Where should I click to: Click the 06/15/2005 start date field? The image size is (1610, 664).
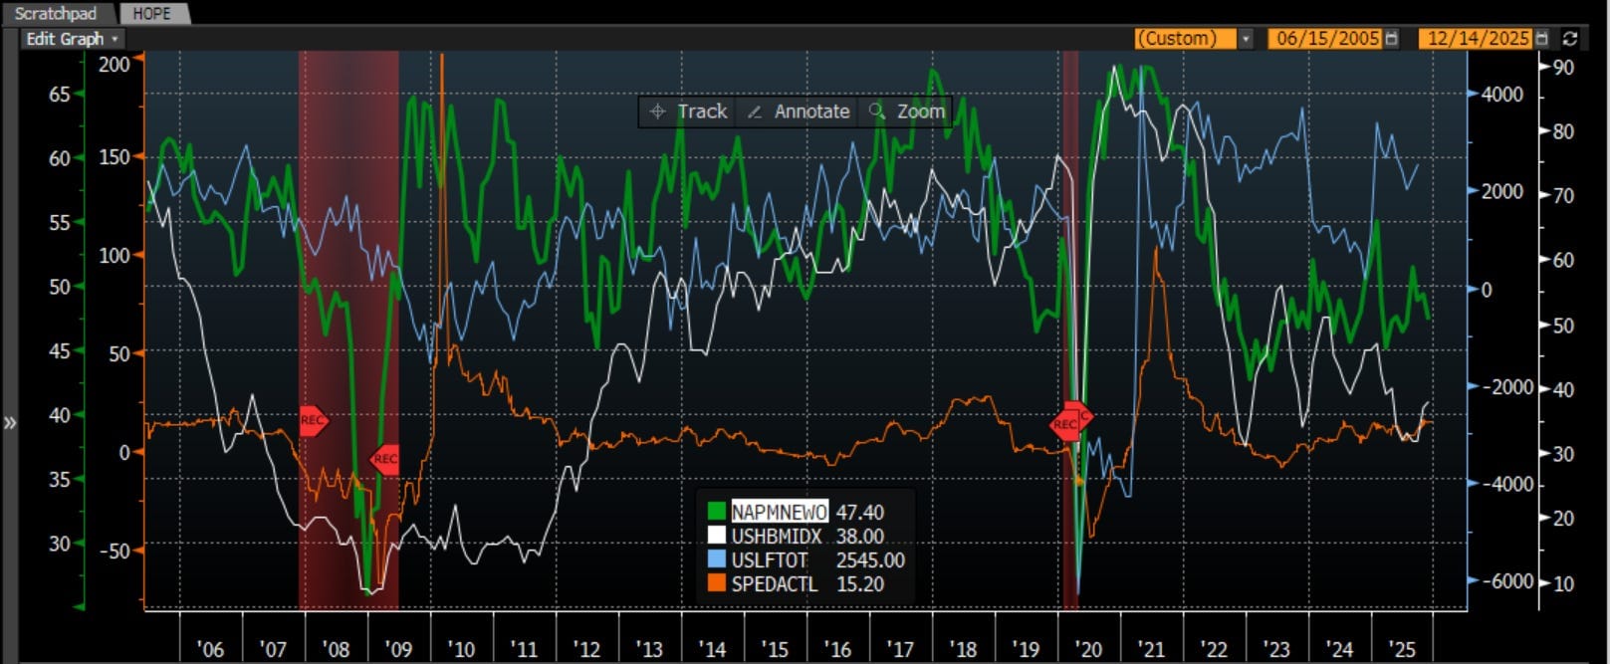(1326, 39)
